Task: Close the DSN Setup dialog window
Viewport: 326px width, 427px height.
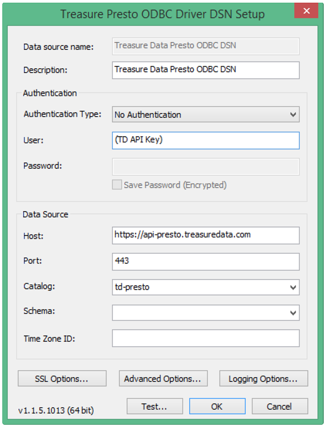Action: (306, 11)
